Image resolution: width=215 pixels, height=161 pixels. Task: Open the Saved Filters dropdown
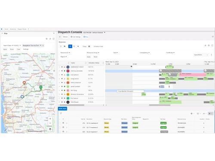pos(201,55)
